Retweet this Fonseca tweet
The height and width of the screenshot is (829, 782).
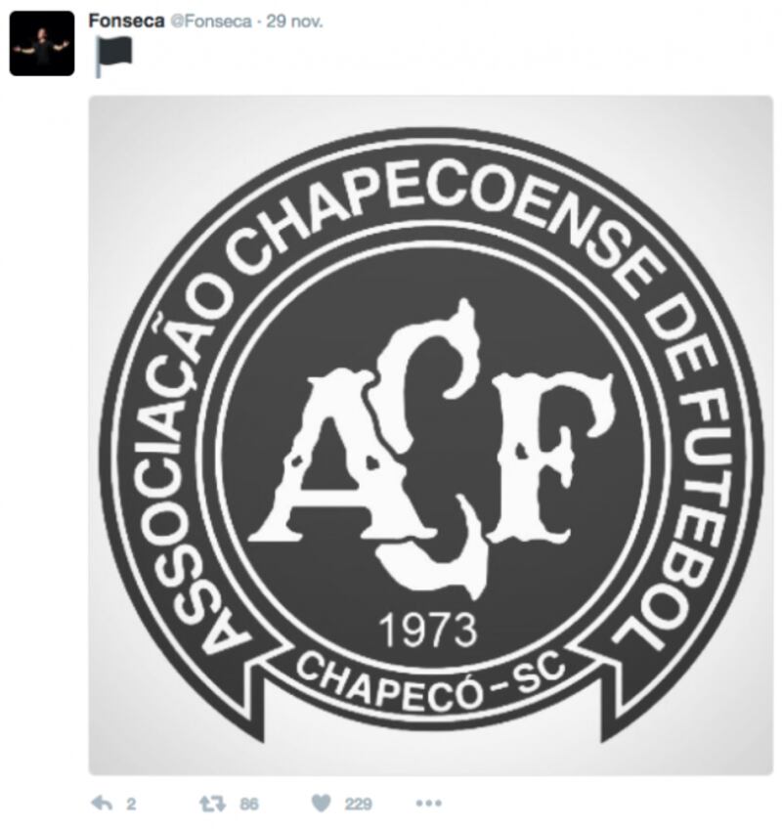pyautogui.click(x=212, y=804)
